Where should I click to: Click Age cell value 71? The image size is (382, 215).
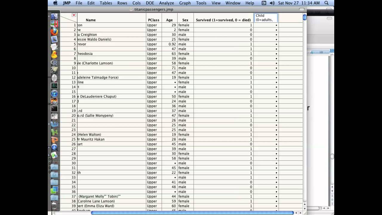(x=174, y=68)
